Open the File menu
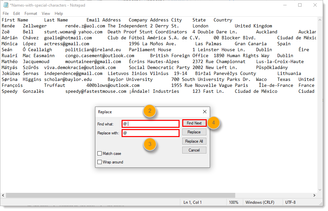Screen dimensions: 328x211 (x=6, y=14)
